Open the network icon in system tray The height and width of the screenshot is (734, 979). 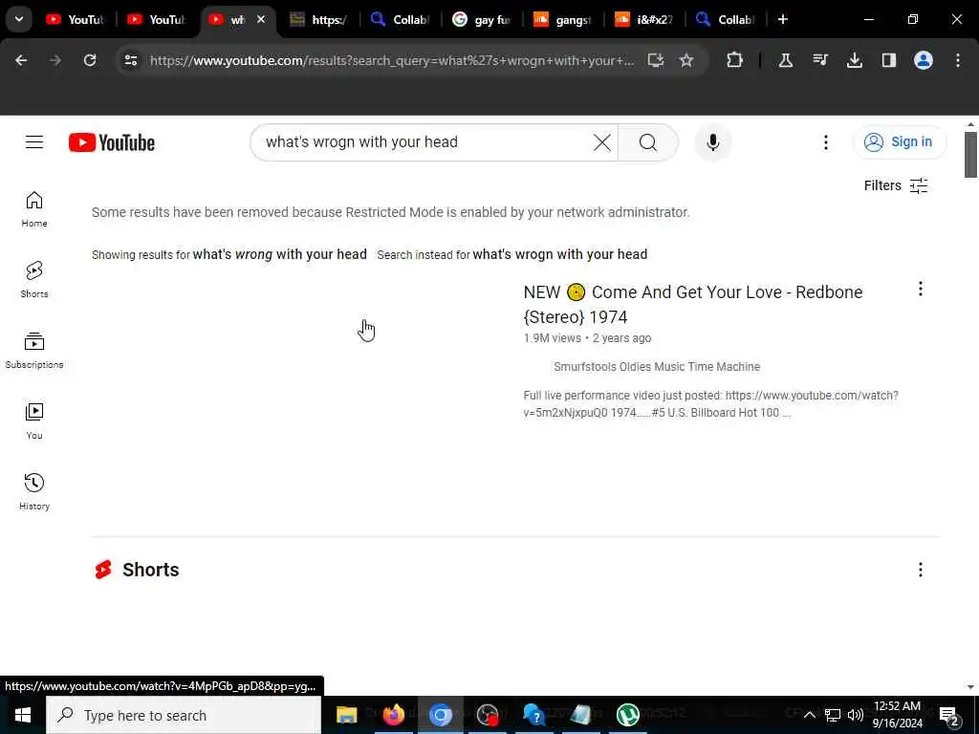(833, 715)
